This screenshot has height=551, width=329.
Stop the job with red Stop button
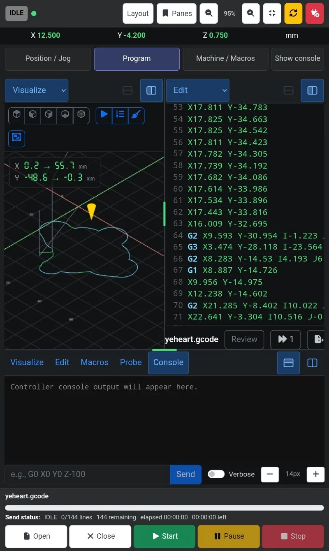point(293,536)
